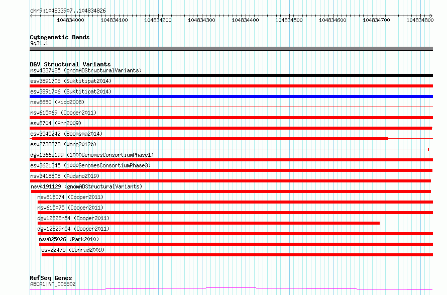Click esv22475 (Conrad2009) variant label
The image size is (447, 295).
[x=73, y=250]
